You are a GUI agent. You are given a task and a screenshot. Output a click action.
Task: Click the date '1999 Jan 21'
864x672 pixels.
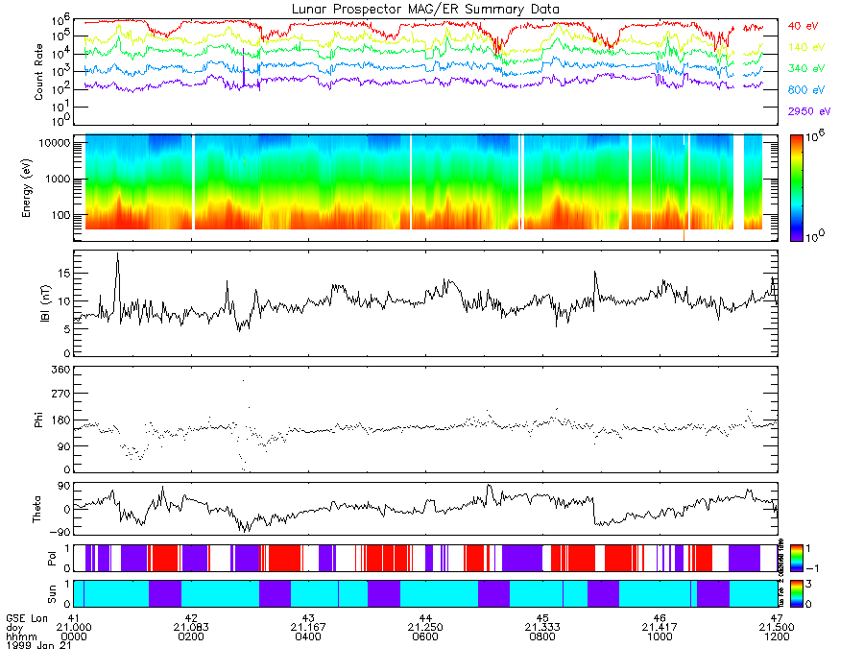(x=38, y=645)
